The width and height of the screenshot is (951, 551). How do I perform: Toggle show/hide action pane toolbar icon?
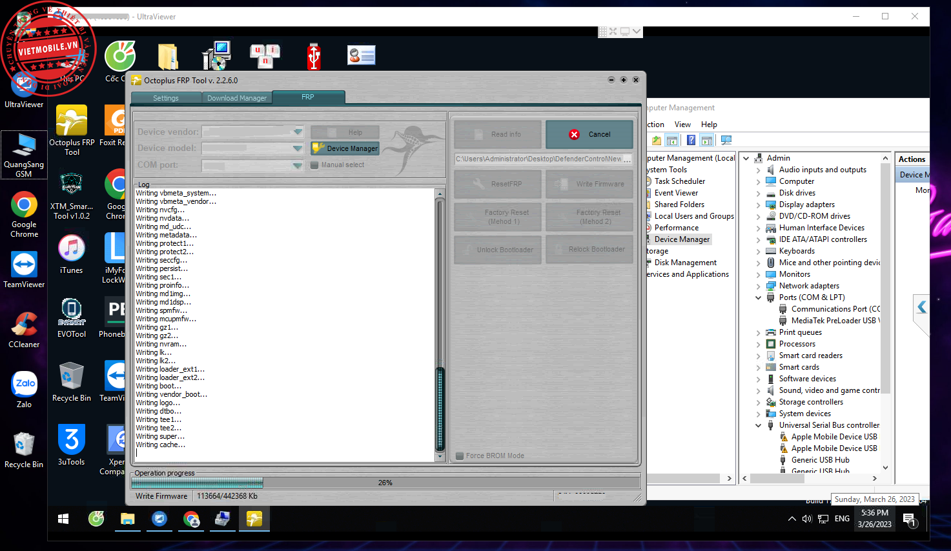[707, 141]
